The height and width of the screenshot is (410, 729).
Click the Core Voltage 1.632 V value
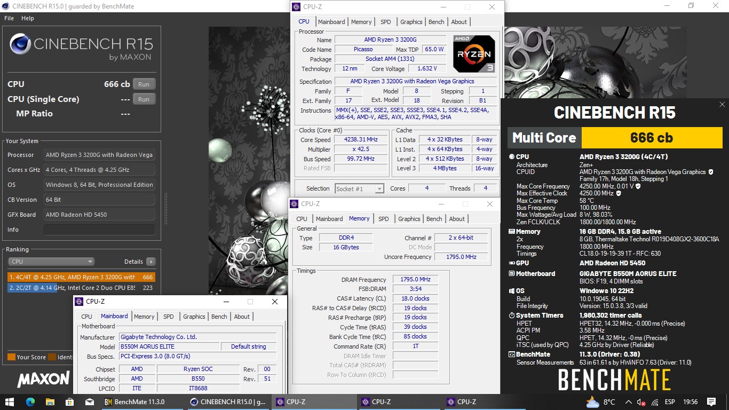click(427, 69)
